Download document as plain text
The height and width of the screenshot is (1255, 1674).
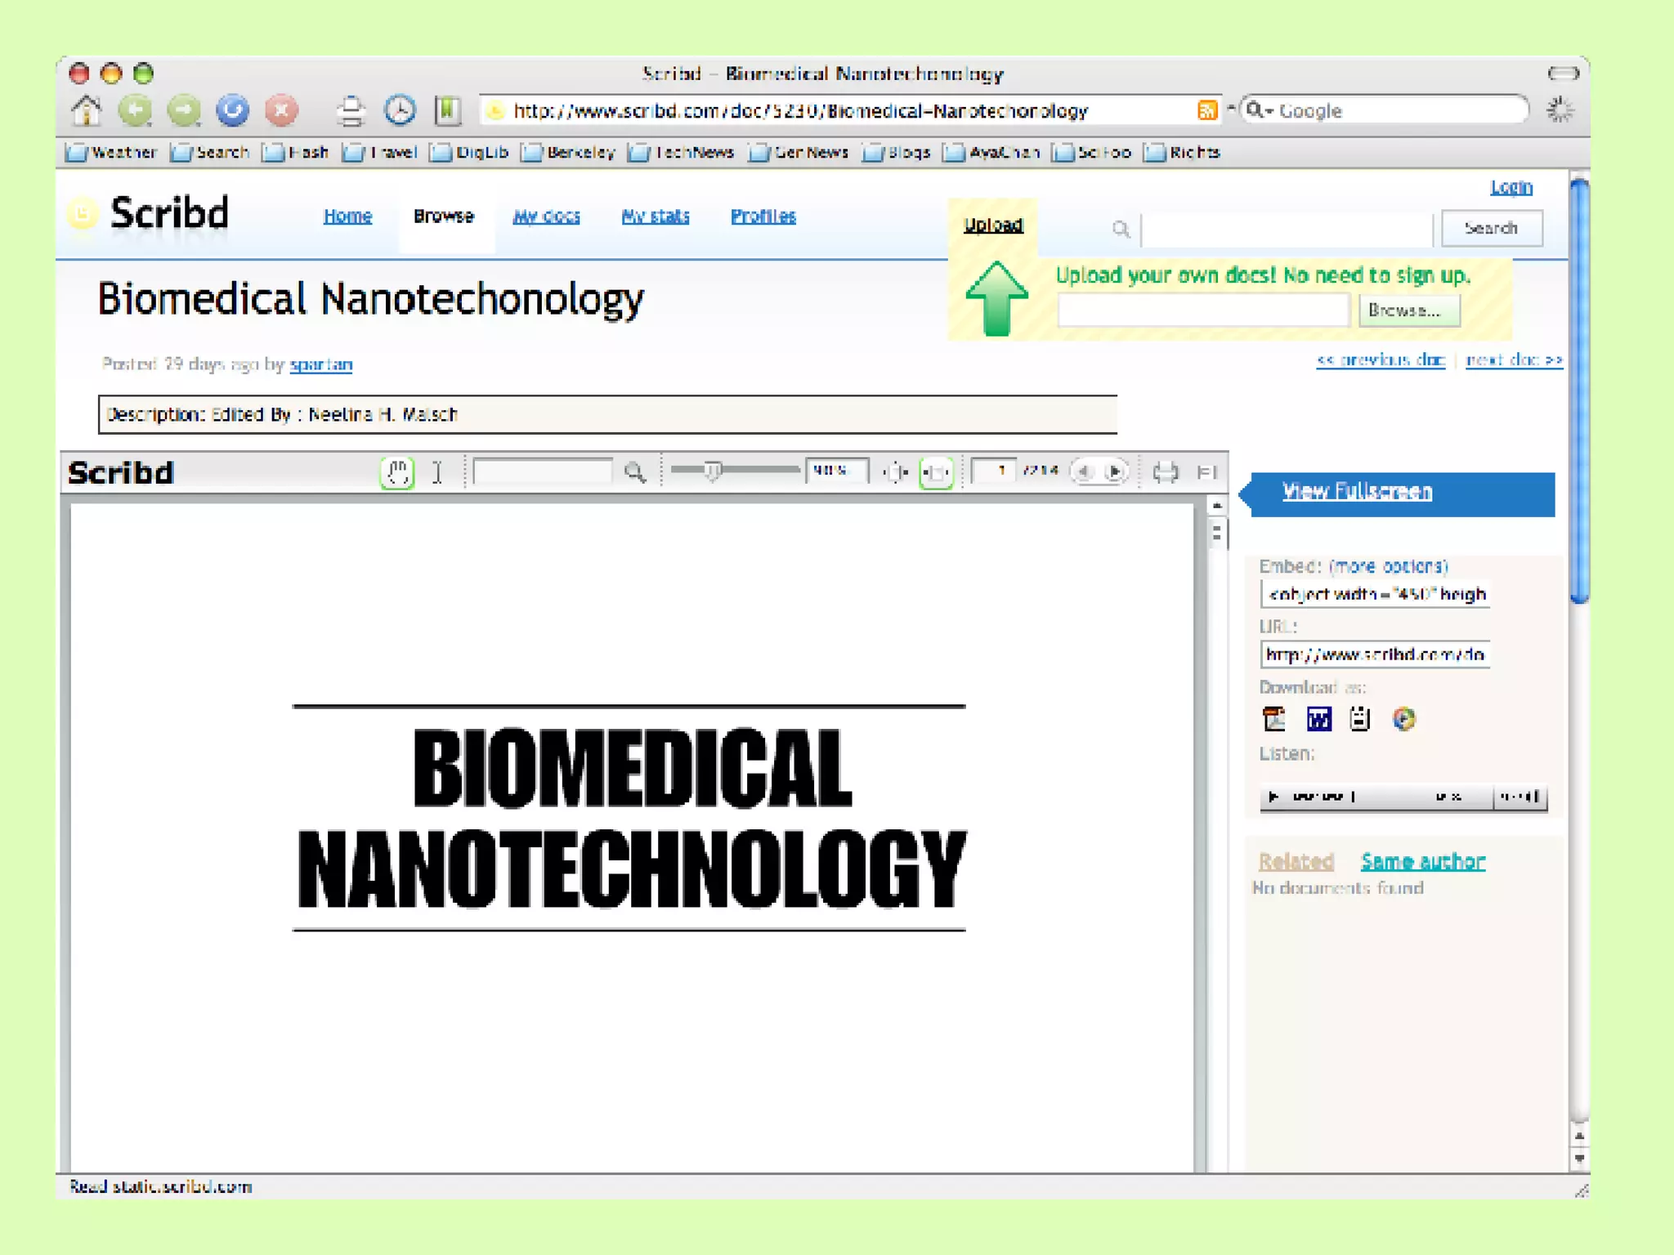(1360, 719)
